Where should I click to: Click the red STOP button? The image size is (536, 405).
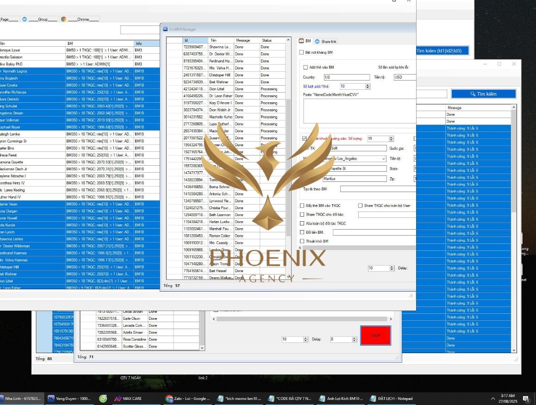375,335
